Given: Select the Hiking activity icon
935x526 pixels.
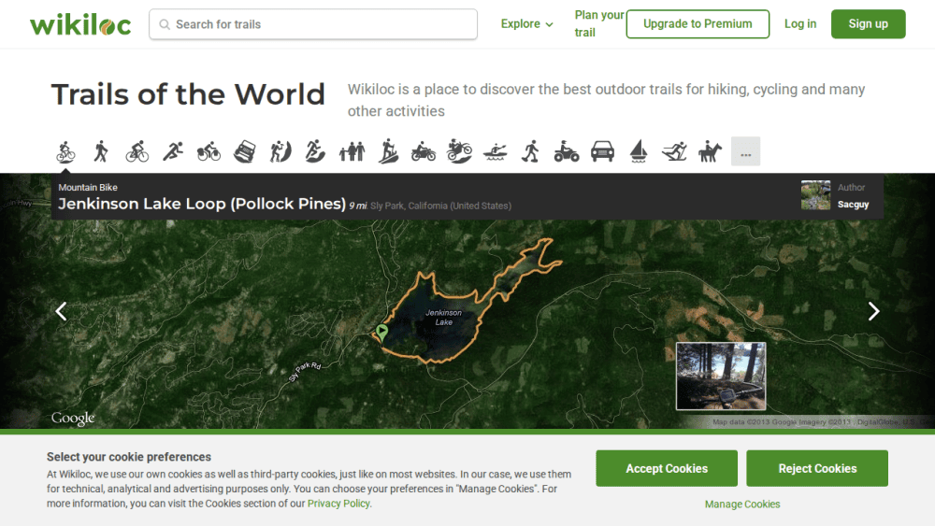Looking at the screenshot, I should pos(101,151).
